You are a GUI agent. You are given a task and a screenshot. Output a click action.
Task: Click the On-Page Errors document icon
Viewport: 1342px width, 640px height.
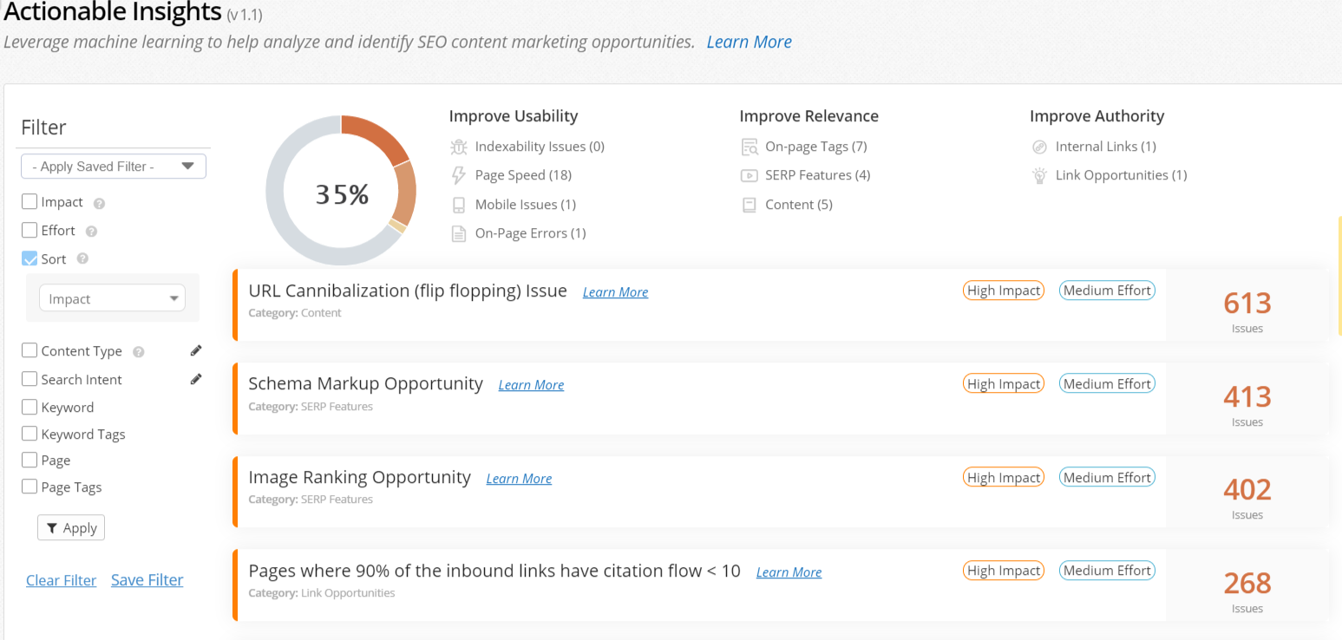tap(459, 233)
